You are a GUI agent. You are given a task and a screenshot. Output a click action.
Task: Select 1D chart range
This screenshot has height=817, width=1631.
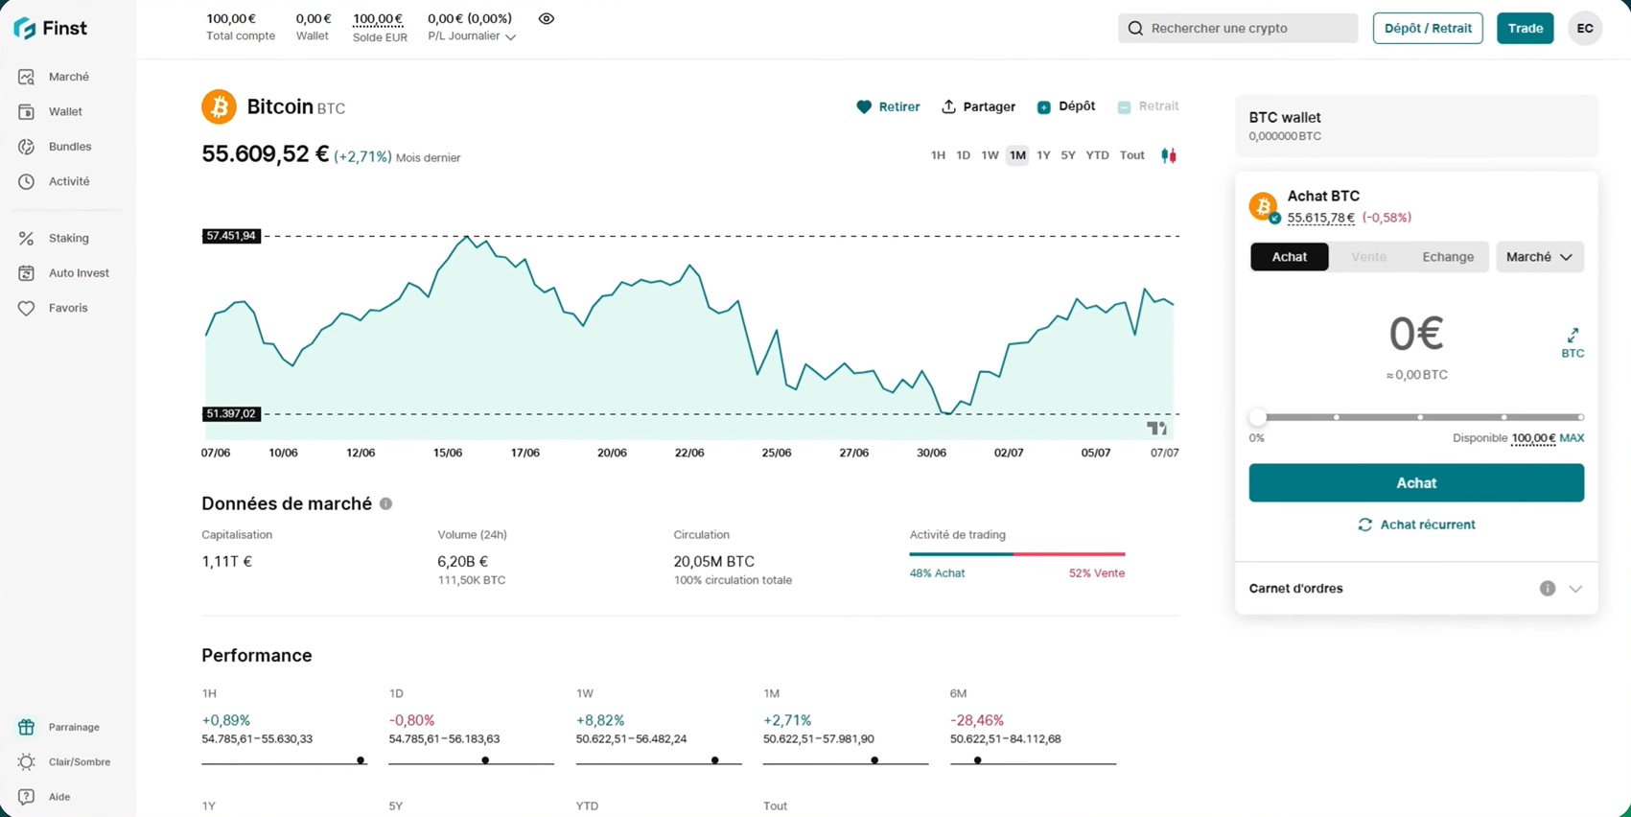coord(963,155)
